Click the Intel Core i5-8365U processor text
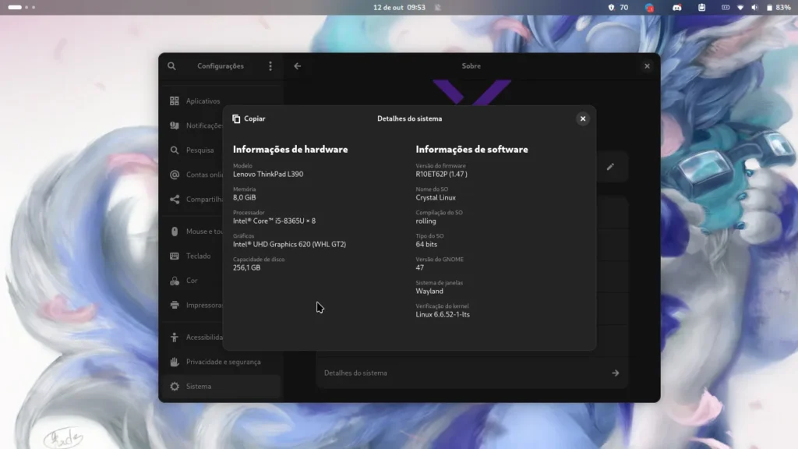The width and height of the screenshot is (798, 449). click(x=274, y=221)
